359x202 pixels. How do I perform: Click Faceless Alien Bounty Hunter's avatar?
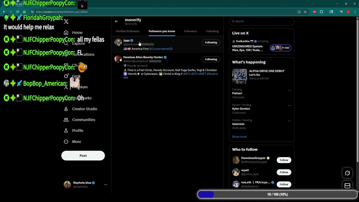(118, 59)
